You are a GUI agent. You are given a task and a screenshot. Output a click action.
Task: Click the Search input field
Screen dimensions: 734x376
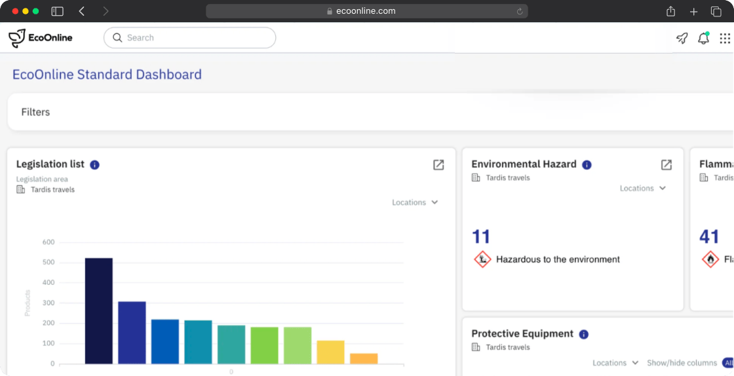point(189,38)
